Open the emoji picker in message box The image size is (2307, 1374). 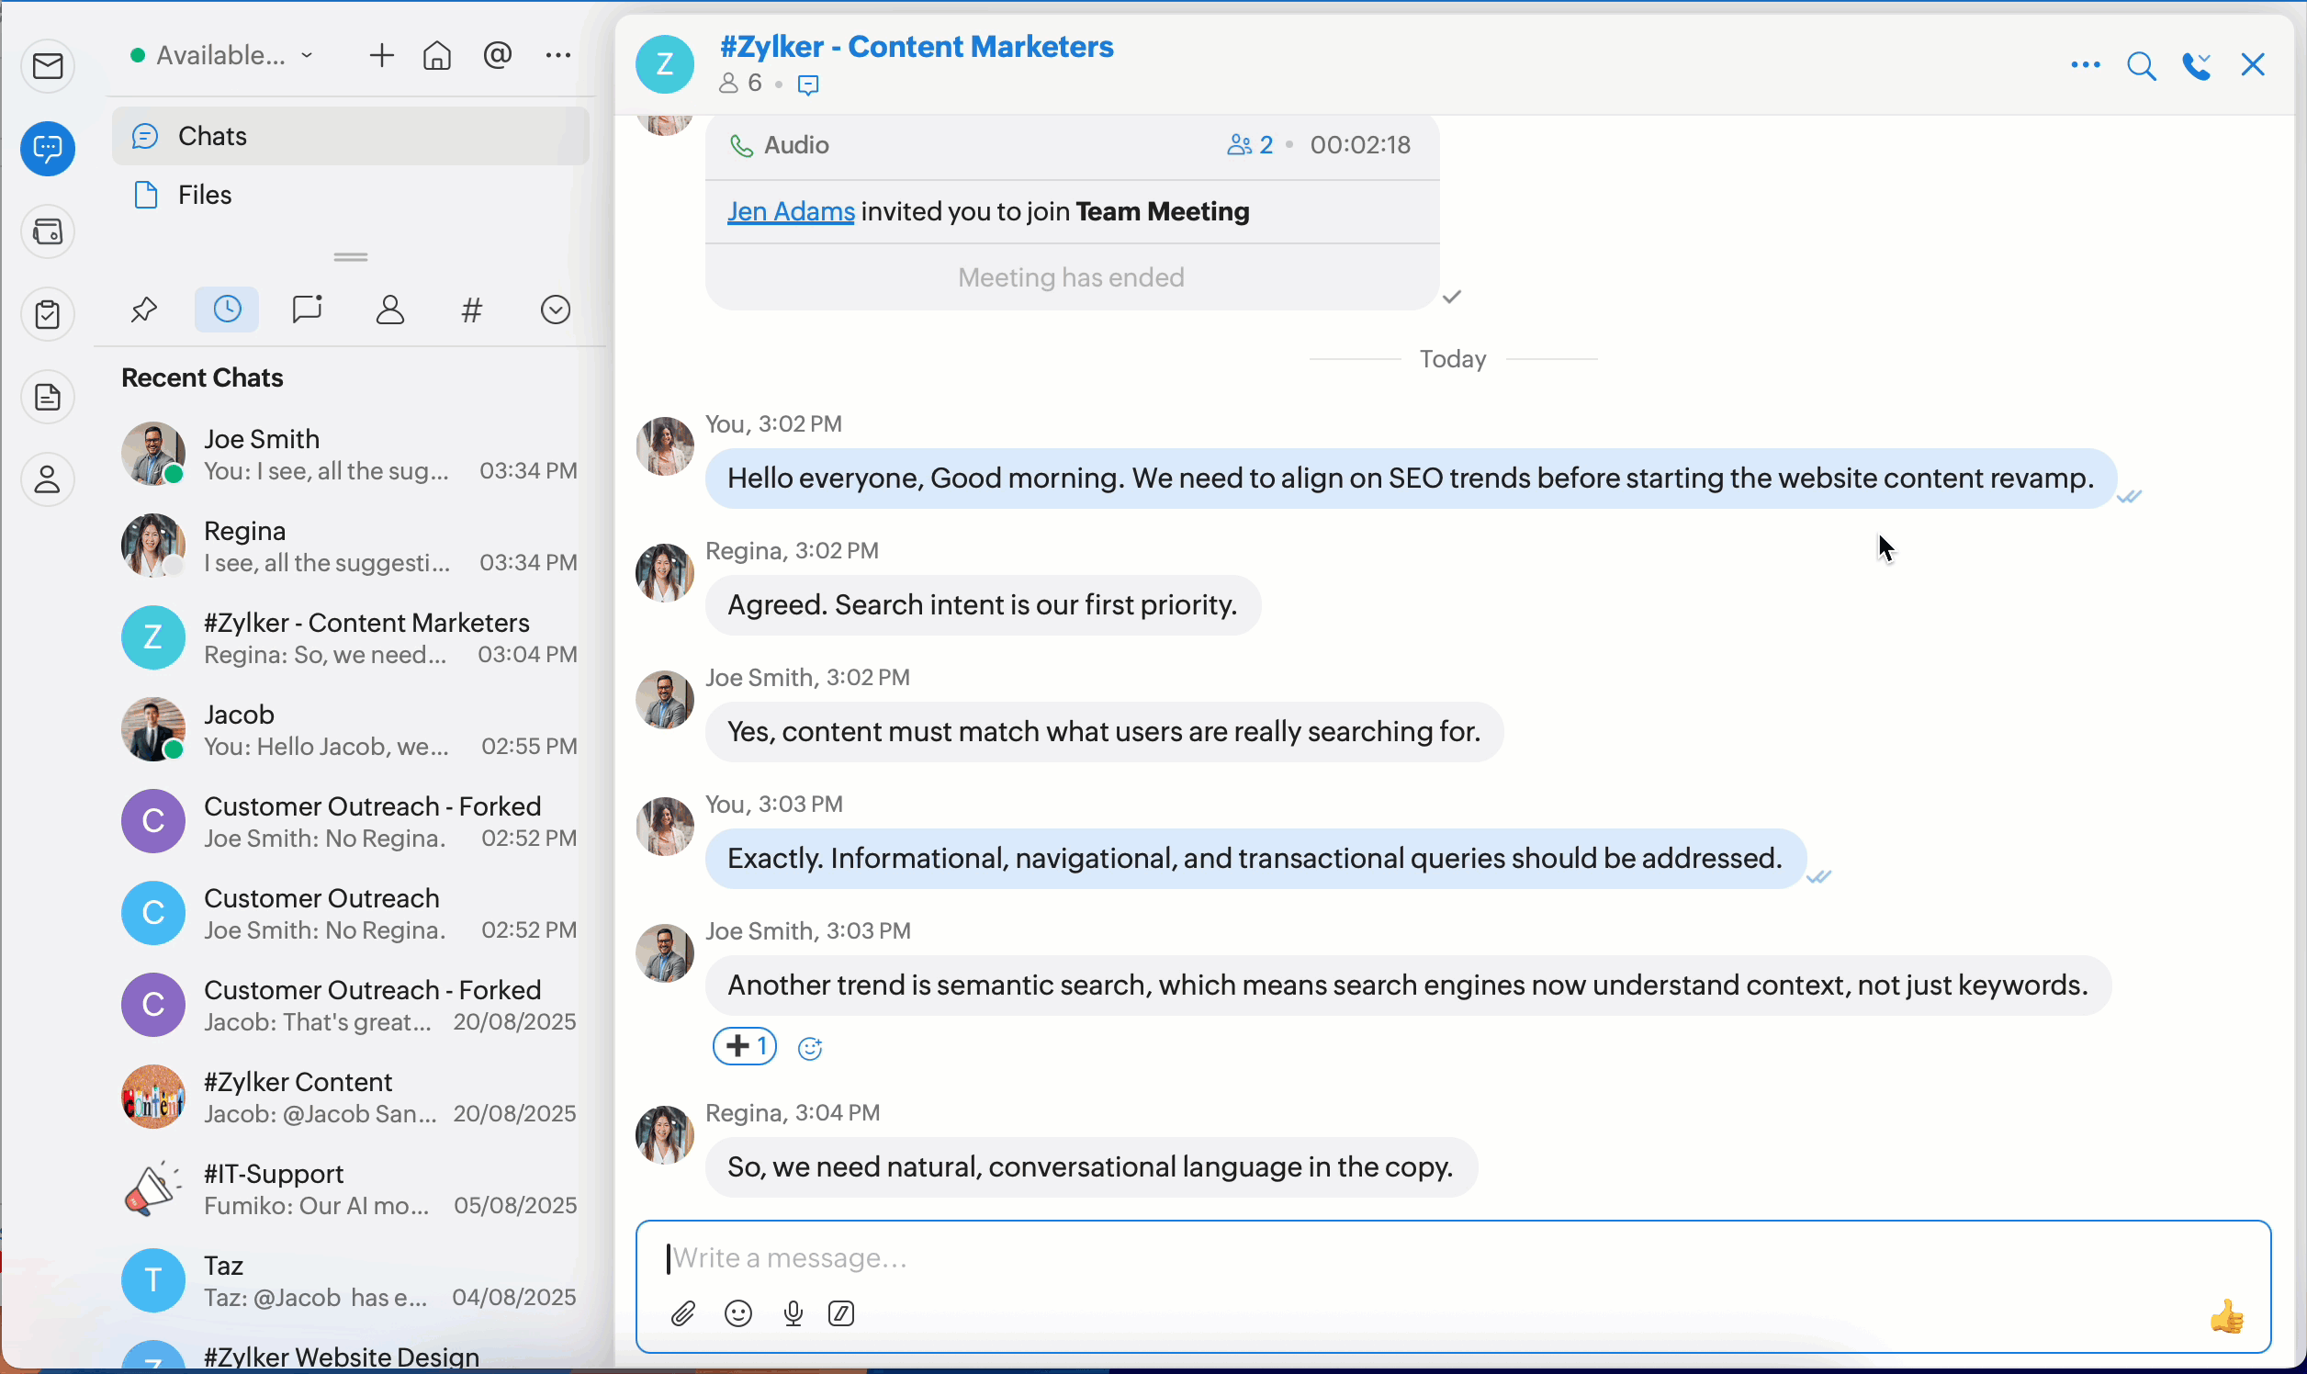pyautogui.click(x=738, y=1313)
